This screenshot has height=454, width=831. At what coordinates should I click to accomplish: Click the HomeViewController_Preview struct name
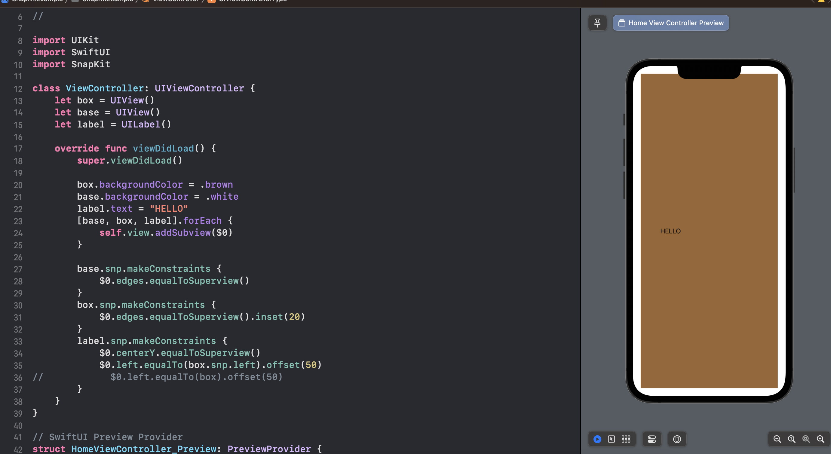[x=143, y=449]
